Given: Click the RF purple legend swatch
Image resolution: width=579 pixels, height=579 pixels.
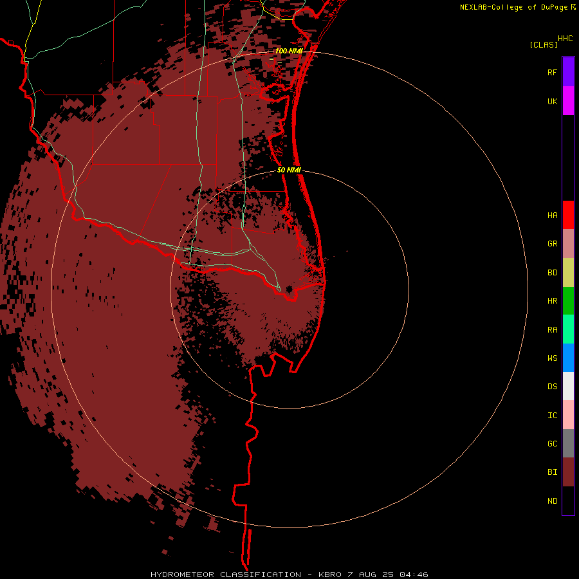Looking at the screenshot, I should (568, 72).
